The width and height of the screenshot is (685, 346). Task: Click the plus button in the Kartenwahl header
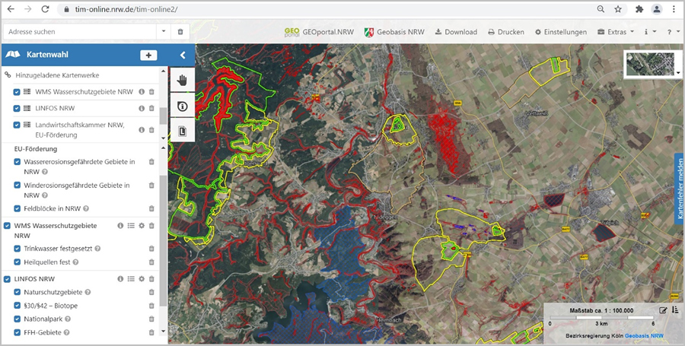point(148,56)
